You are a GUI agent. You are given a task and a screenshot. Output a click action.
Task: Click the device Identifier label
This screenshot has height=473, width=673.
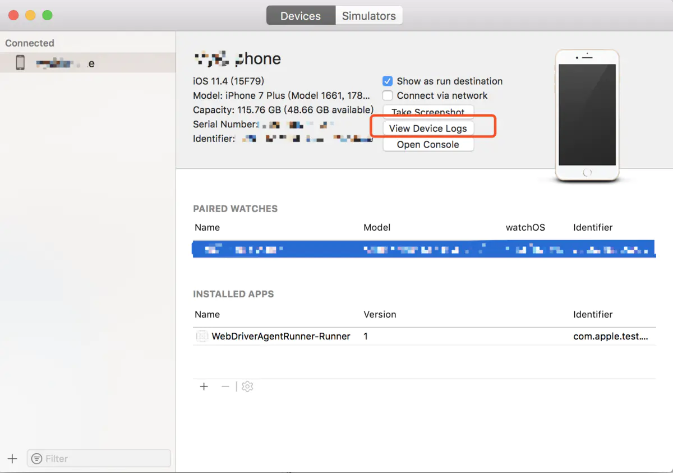(x=214, y=139)
